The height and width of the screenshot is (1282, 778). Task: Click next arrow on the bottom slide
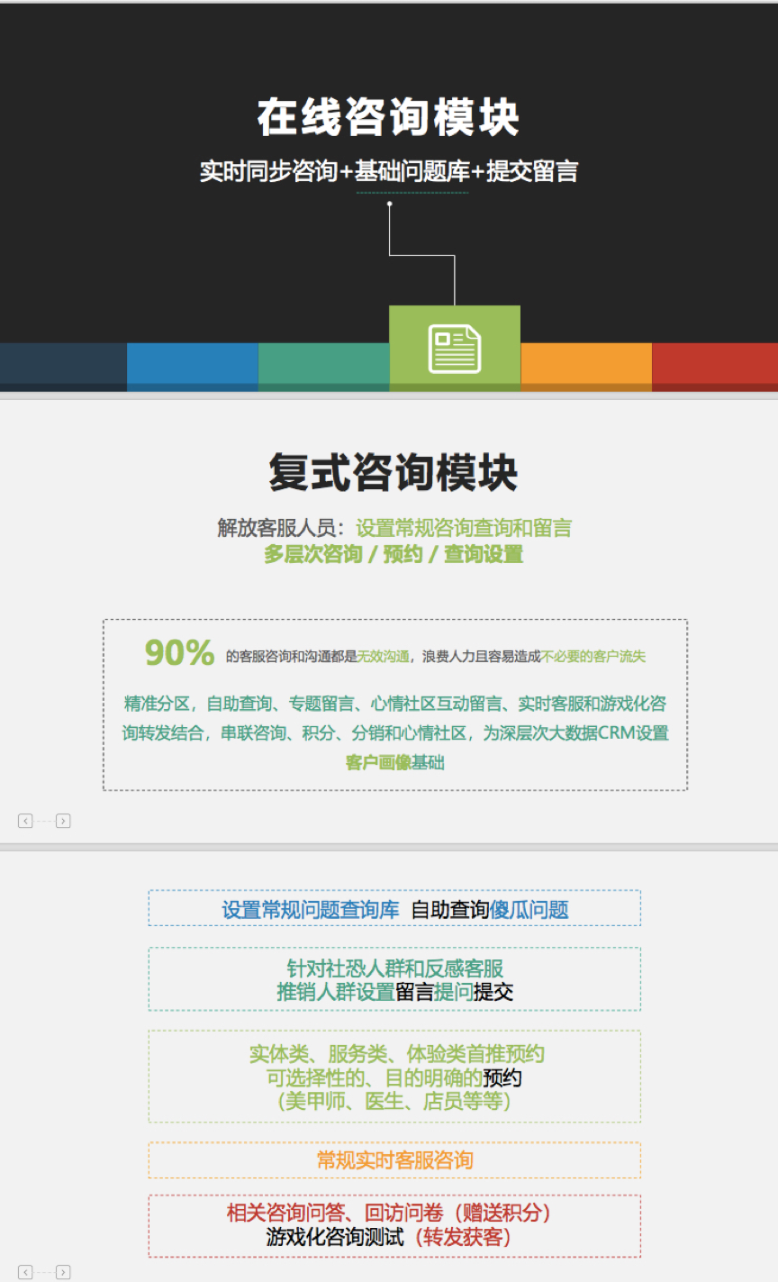63,1272
